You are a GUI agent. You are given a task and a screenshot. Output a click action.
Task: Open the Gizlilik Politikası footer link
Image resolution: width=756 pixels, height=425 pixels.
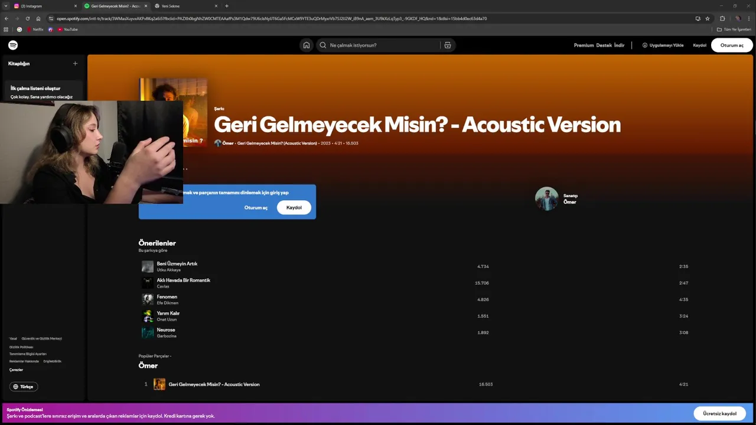pos(21,347)
